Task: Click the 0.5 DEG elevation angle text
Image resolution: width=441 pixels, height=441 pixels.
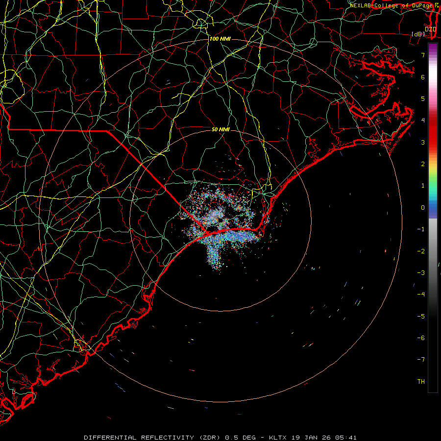Action: [240, 438]
